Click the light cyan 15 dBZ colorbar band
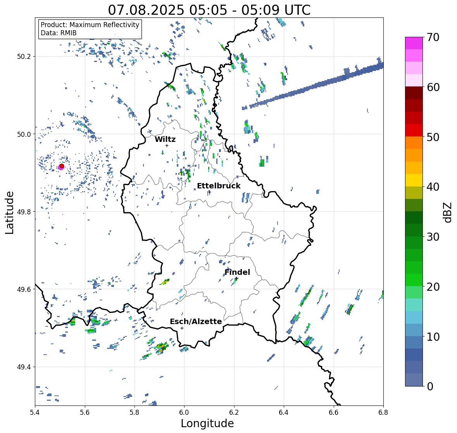This screenshot has height=433, width=457. (414, 305)
